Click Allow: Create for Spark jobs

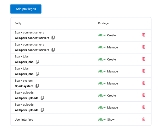tap(107, 60)
